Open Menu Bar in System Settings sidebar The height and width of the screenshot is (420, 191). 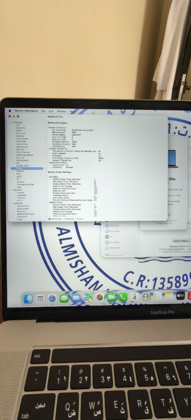tap(113, 231)
